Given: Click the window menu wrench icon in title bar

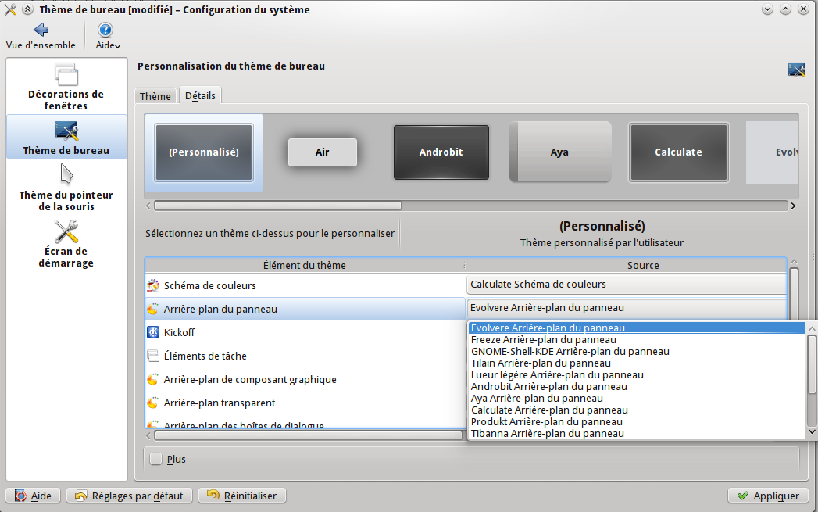Looking at the screenshot, I should [10, 9].
